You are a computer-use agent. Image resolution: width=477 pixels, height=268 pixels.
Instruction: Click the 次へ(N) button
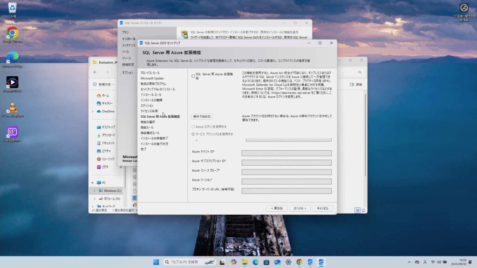coord(300,208)
